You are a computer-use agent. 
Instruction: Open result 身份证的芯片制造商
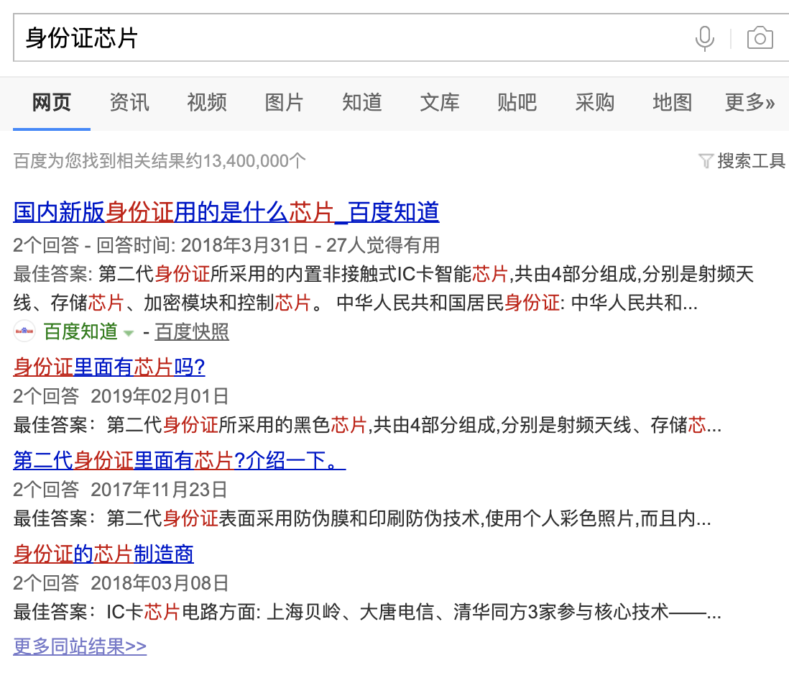[x=103, y=554]
